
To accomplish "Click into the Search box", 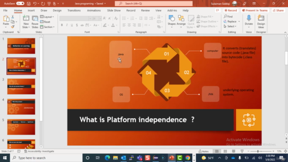I will tap(153, 4).
